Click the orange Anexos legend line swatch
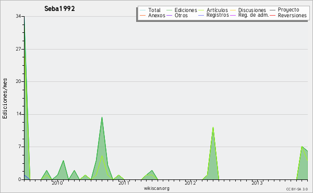The height and width of the screenshot is (193, 313). coord(142,15)
